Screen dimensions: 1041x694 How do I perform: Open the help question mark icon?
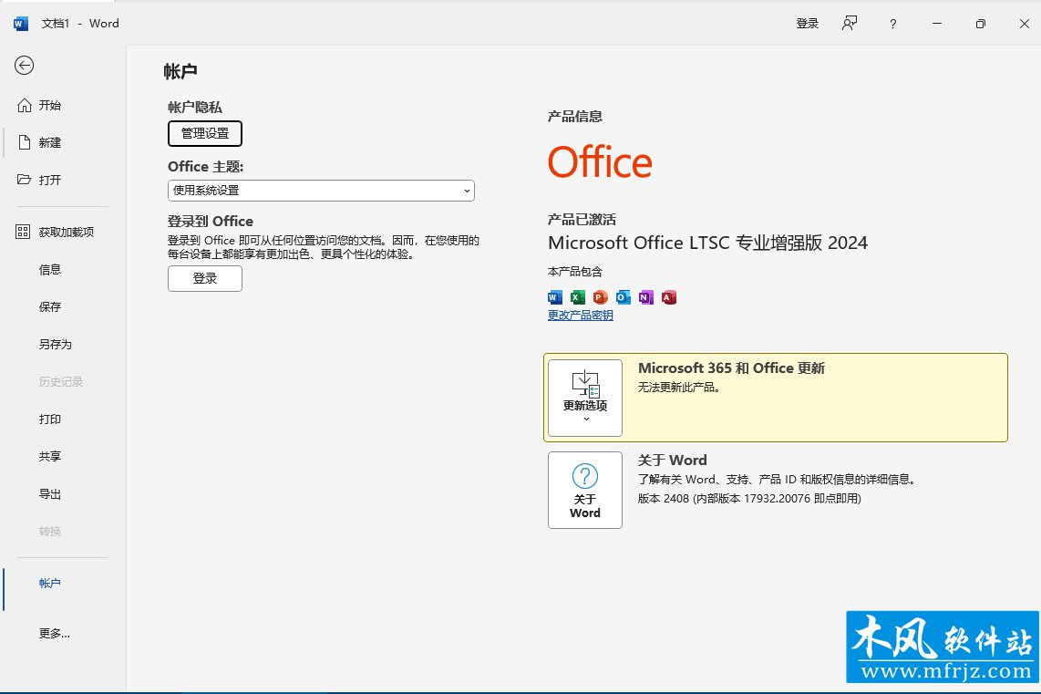(x=893, y=24)
